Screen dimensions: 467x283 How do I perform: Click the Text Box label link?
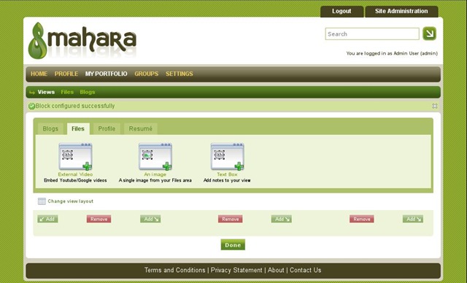click(227, 174)
